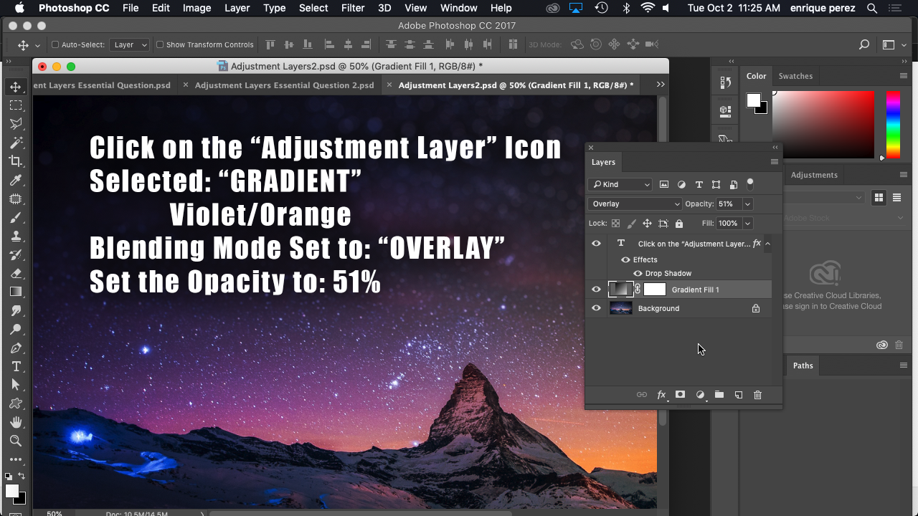The width and height of the screenshot is (918, 516).
Task: Select the Eyedropper tool
Action: pos(16,180)
